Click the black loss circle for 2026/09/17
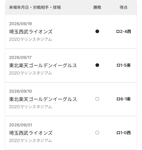 pos(97,65)
